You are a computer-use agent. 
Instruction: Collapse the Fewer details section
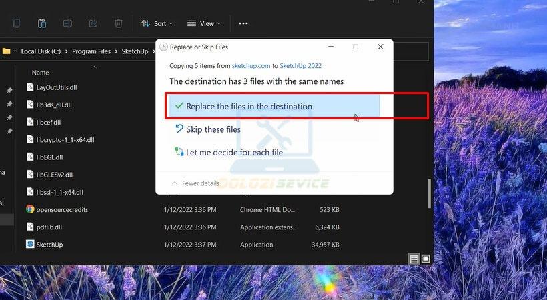(195, 183)
